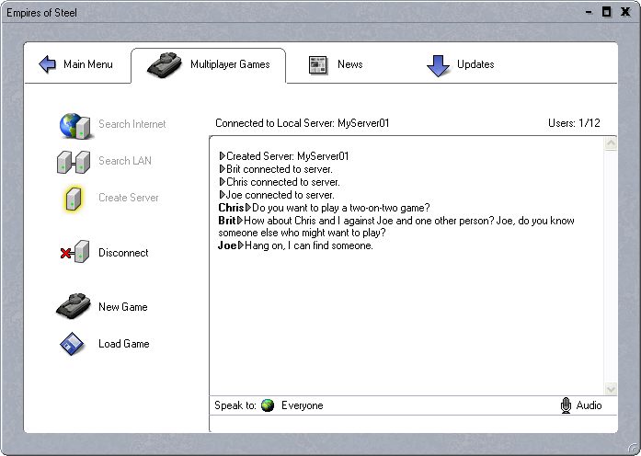641x456 pixels.
Task: Go to the Main Menu tab
Action: point(75,64)
